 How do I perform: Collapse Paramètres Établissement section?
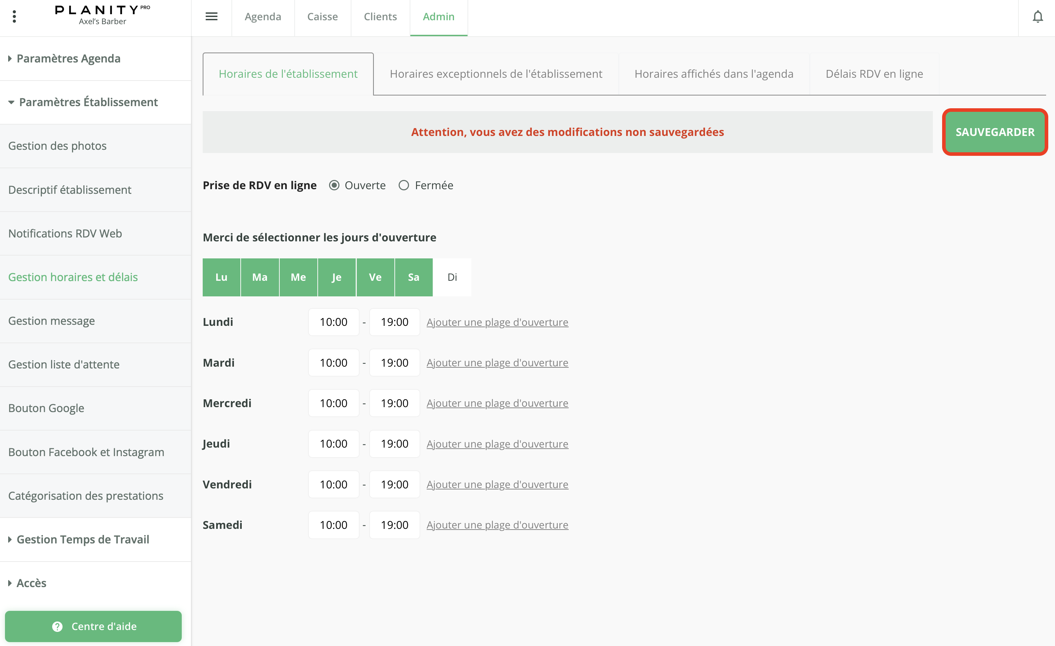88,102
